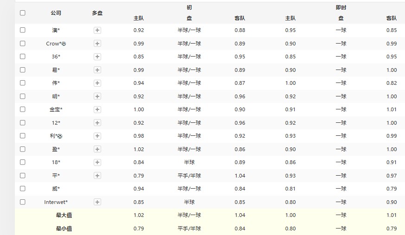Toggle the select-all checkbox in the header
The image size is (405, 235).
(x=23, y=13)
